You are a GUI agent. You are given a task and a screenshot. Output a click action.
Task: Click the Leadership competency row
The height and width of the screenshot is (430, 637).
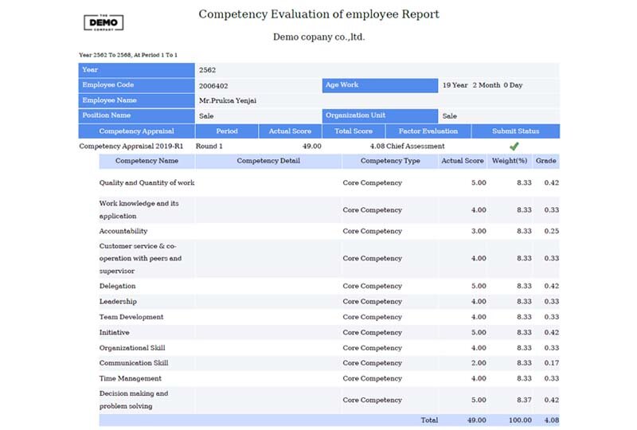click(x=118, y=302)
